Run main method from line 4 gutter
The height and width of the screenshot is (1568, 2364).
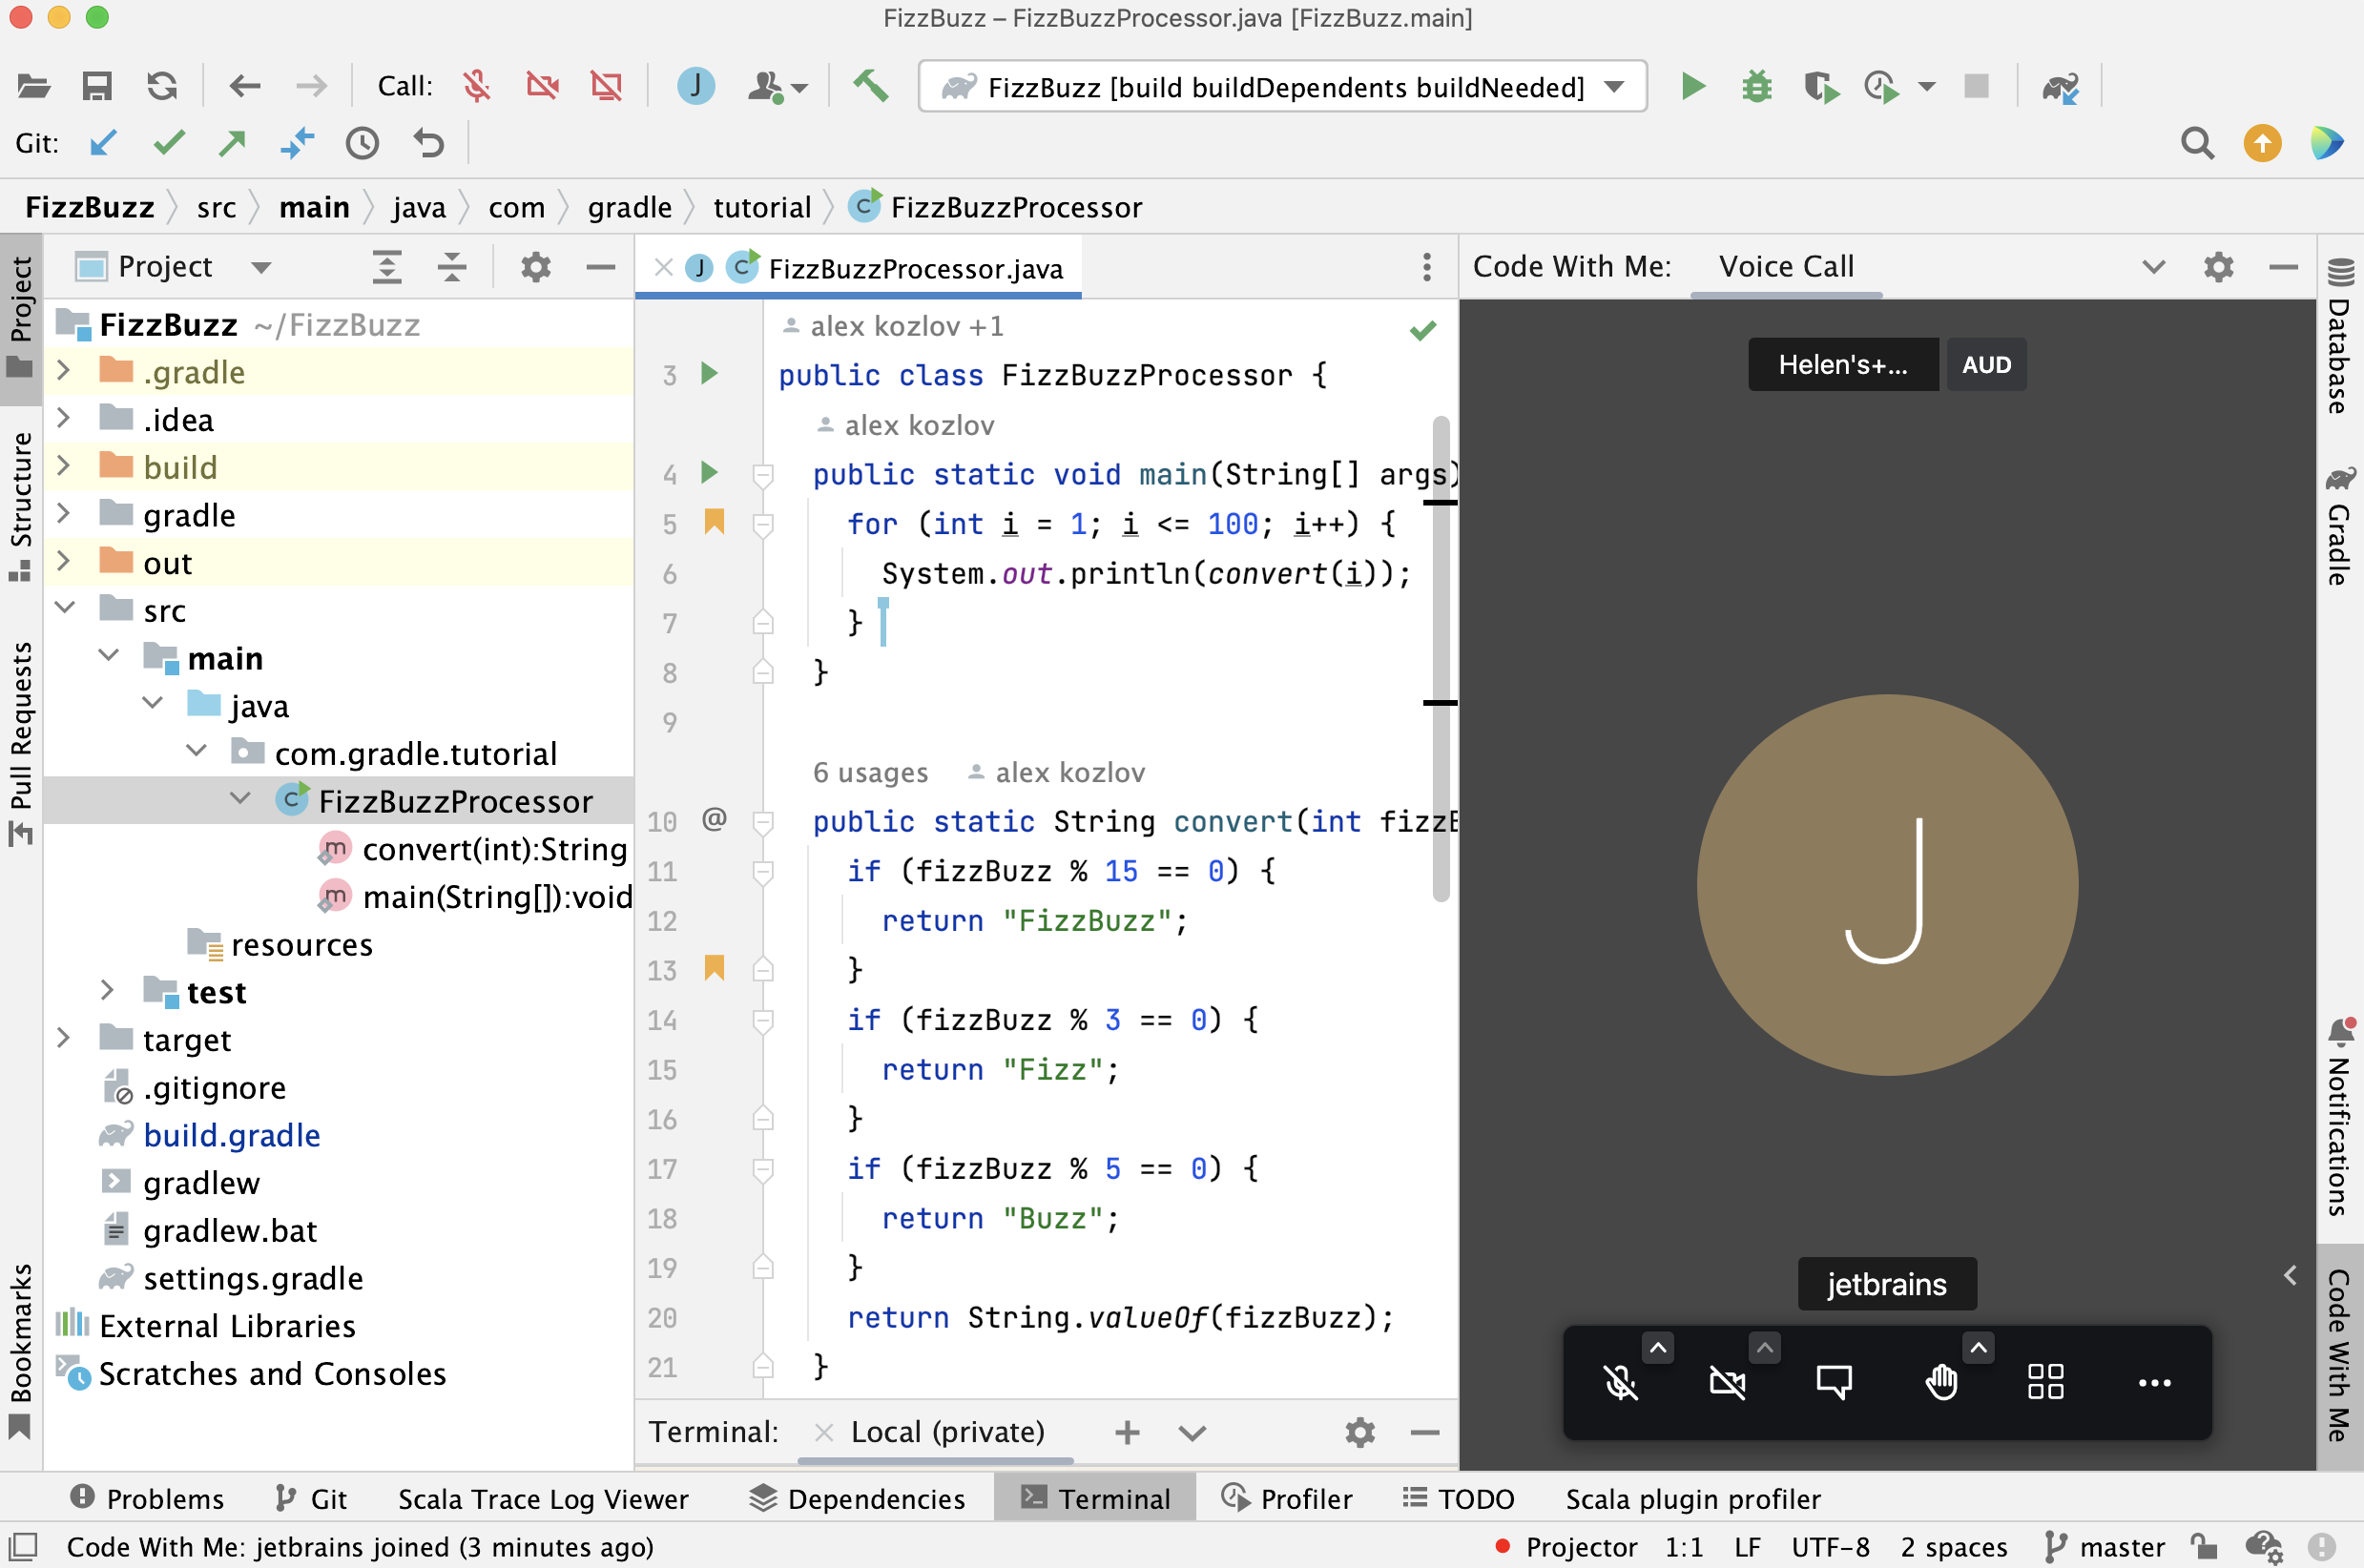click(x=709, y=472)
